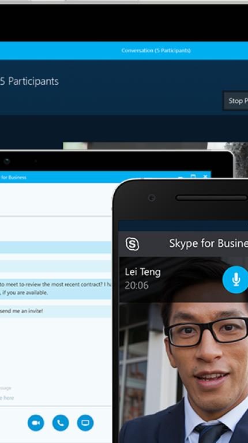Viewport: 248px width, 443px height.
Task: Tap the Skype for Business logo icon
Action: [x=132, y=244]
